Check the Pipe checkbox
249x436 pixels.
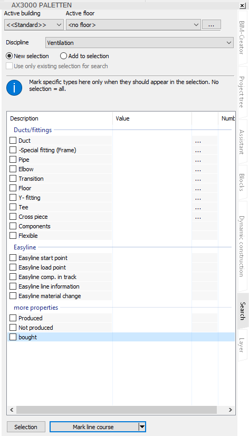click(13, 160)
